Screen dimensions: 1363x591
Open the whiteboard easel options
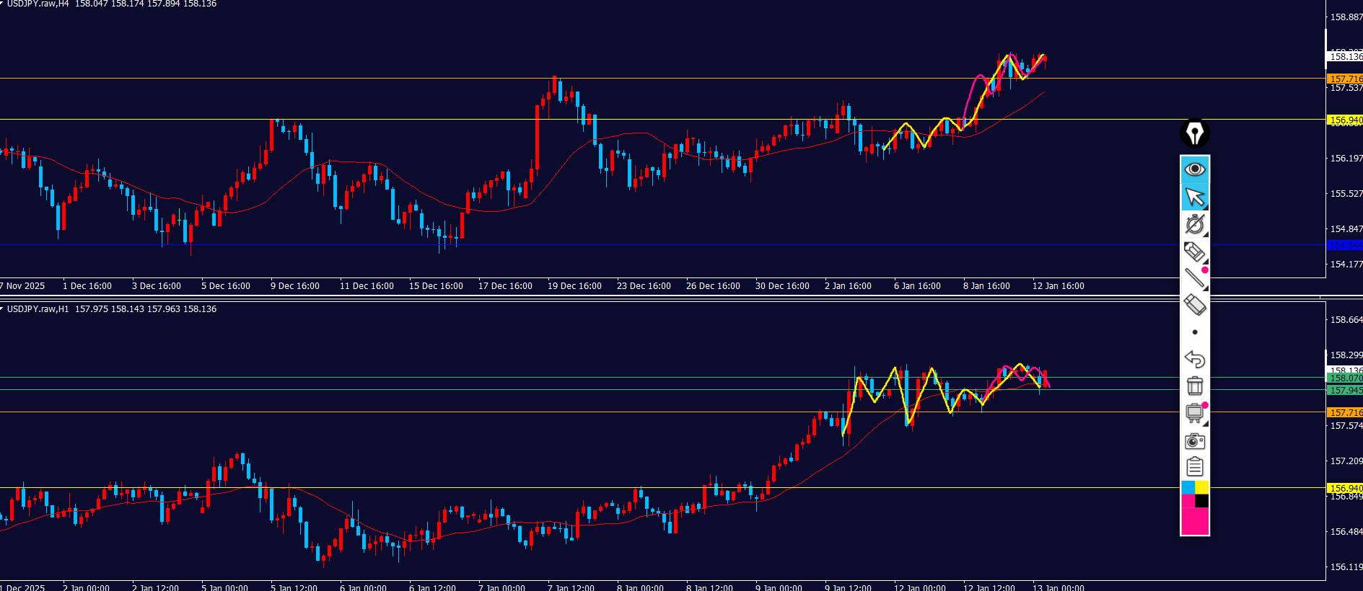tap(1195, 413)
